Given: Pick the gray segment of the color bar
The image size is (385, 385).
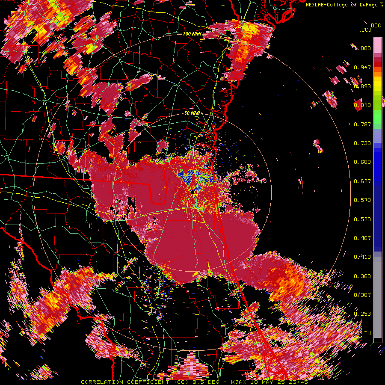Looking at the screenshot, I should click(378, 297).
